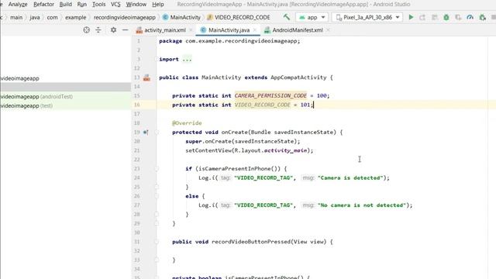Open the VCS menu
The height and width of the screenshot is (279, 496).
tap(115, 5)
